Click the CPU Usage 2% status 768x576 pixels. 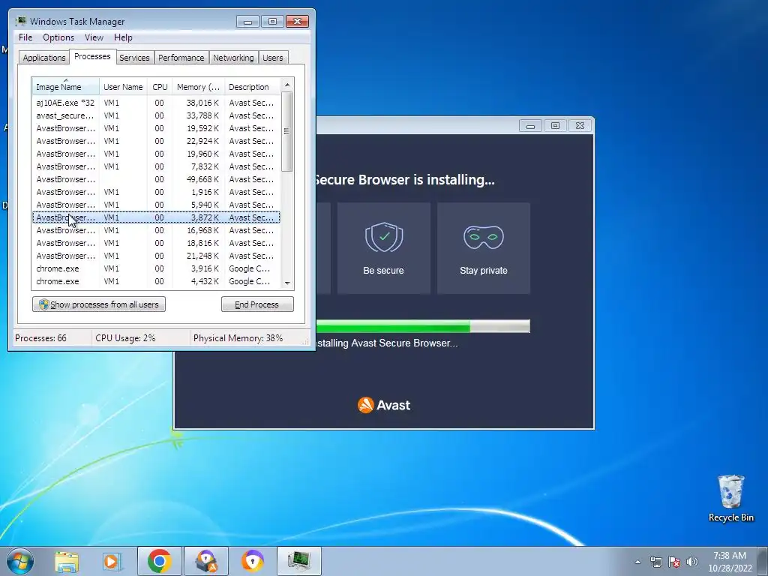[x=125, y=338]
